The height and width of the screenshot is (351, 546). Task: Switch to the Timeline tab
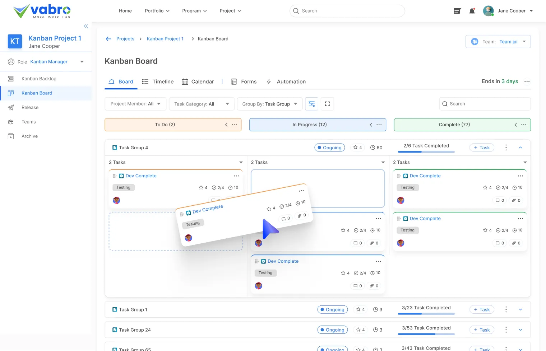158,82
